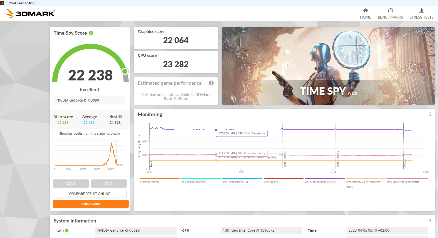Screen dimensions: 438x238
Task: Click the green check next to GPU label
Action: (67, 231)
